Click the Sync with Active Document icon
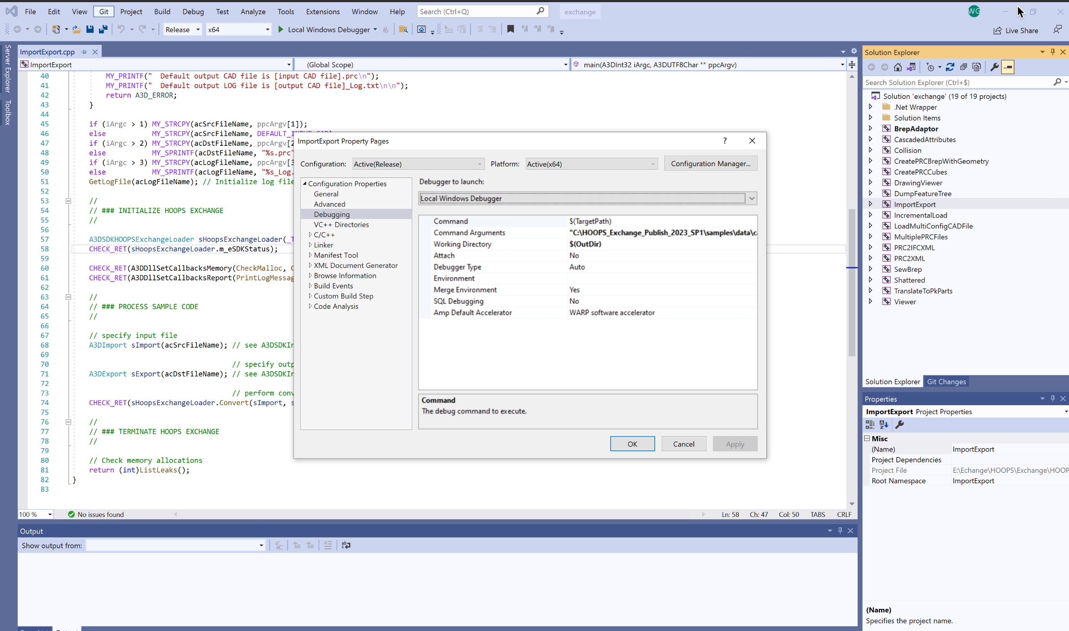Viewport: 1069px width, 631px height. (950, 67)
